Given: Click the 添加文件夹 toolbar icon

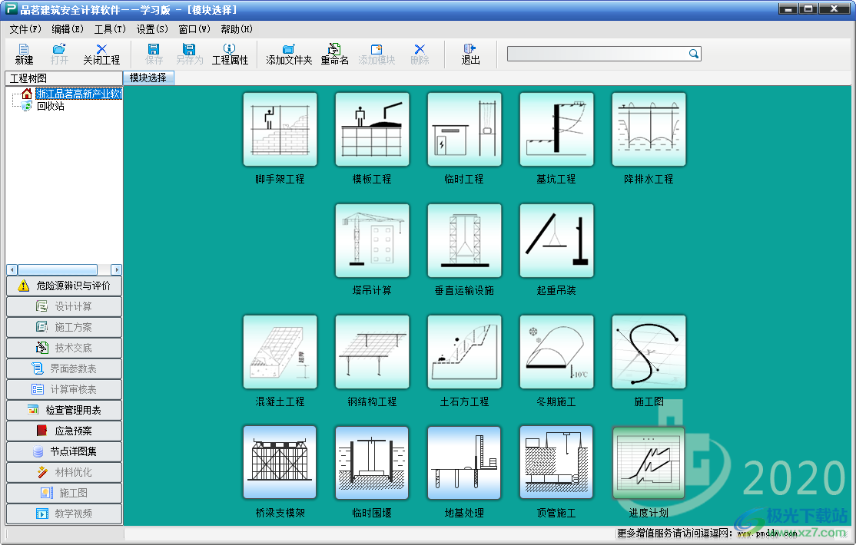Looking at the screenshot, I should [289, 54].
